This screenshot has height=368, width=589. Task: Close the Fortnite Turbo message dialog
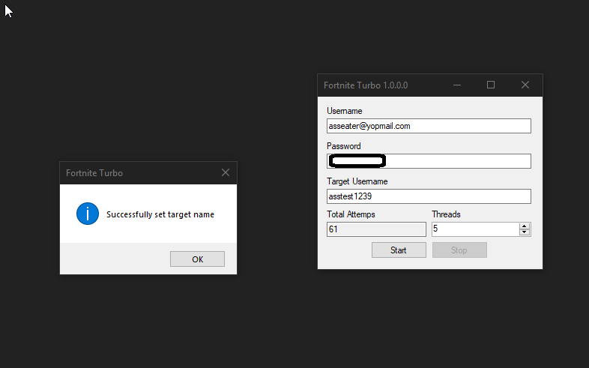click(x=226, y=172)
